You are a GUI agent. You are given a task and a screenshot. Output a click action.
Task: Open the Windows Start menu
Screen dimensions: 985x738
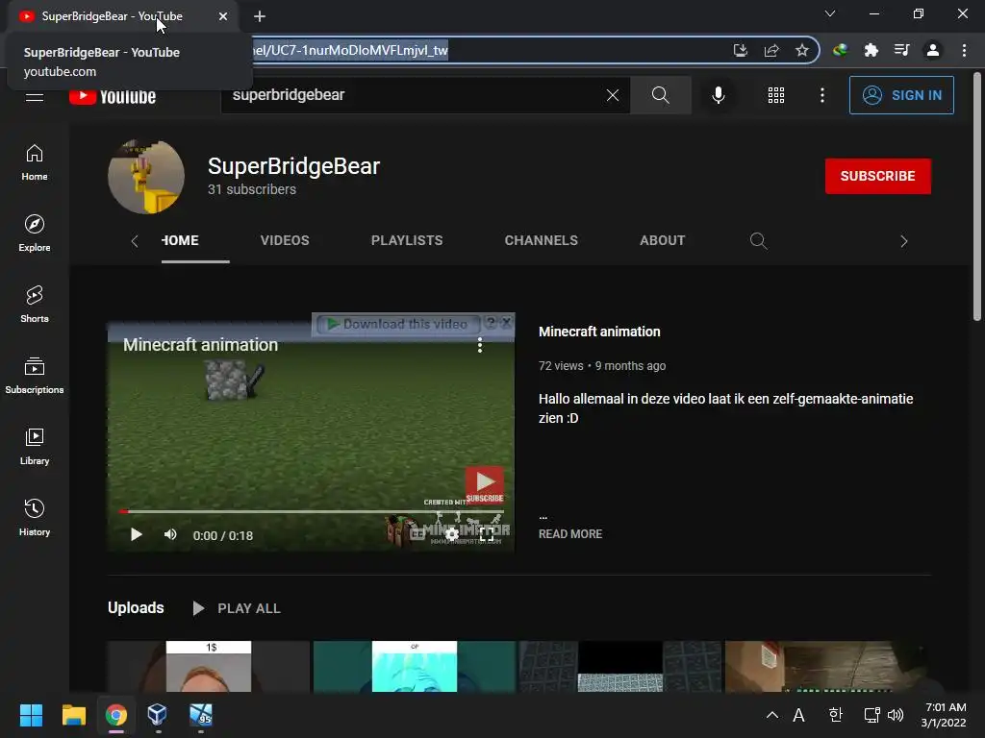point(31,715)
